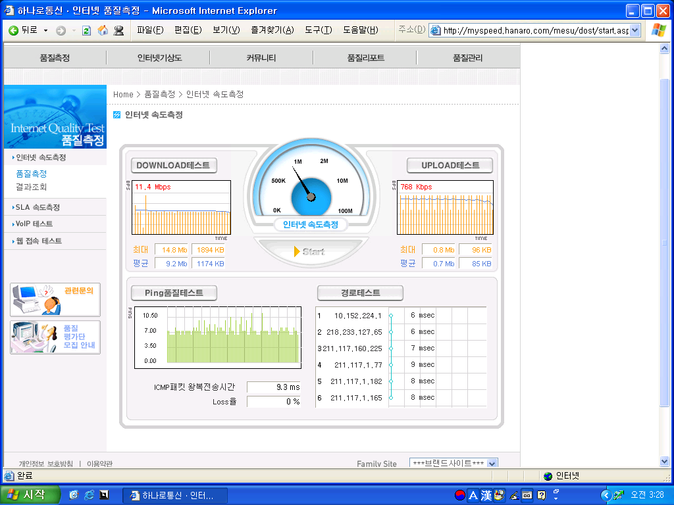Click the Ping품질테스트 button
Screen dimensions: 674x505
coord(174,293)
